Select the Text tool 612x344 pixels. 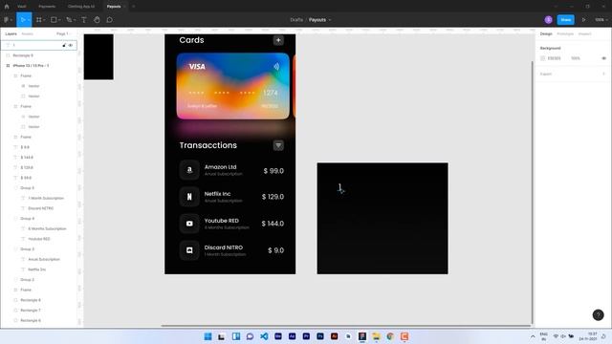tap(84, 20)
